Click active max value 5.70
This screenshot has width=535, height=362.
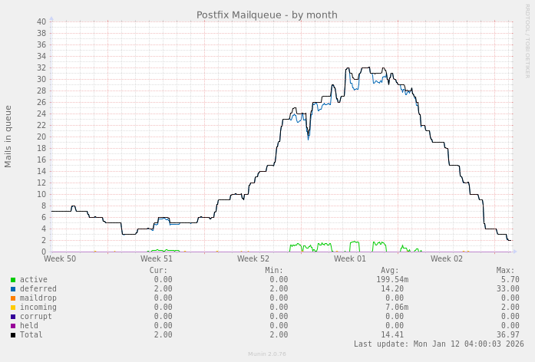(x=510, y=279)
